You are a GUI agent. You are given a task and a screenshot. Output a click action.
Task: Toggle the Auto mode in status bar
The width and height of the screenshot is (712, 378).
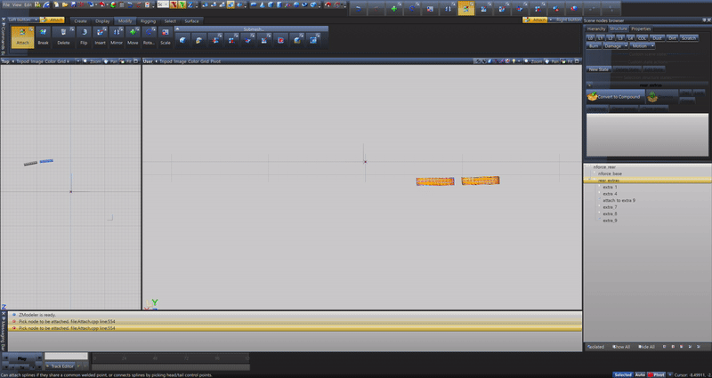640,374
